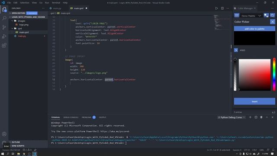Create a new terminal with plus icon
The width and height of the screenshot is (277, 156).
[x=250, y=117]
